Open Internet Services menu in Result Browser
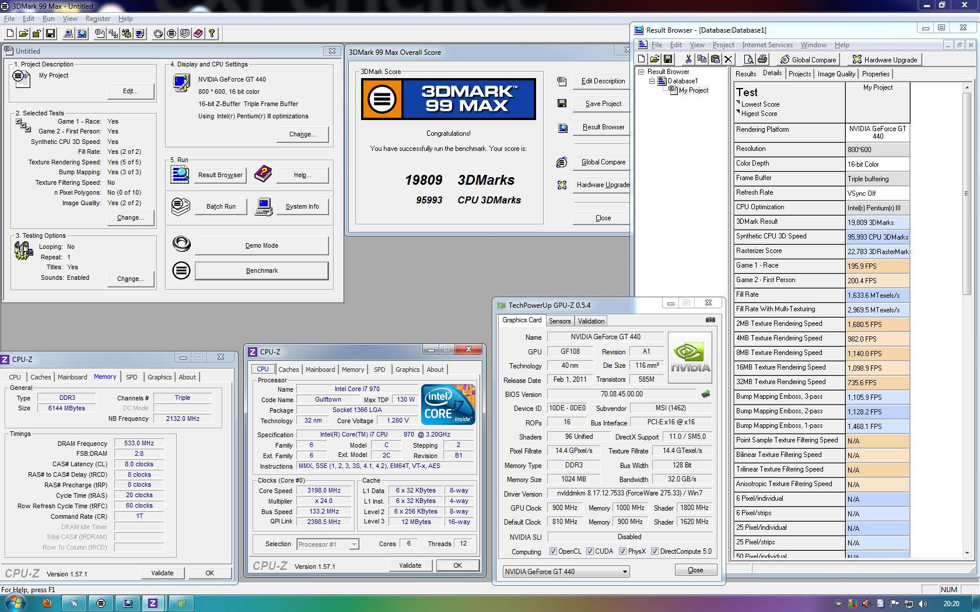 tap(767, 45)
